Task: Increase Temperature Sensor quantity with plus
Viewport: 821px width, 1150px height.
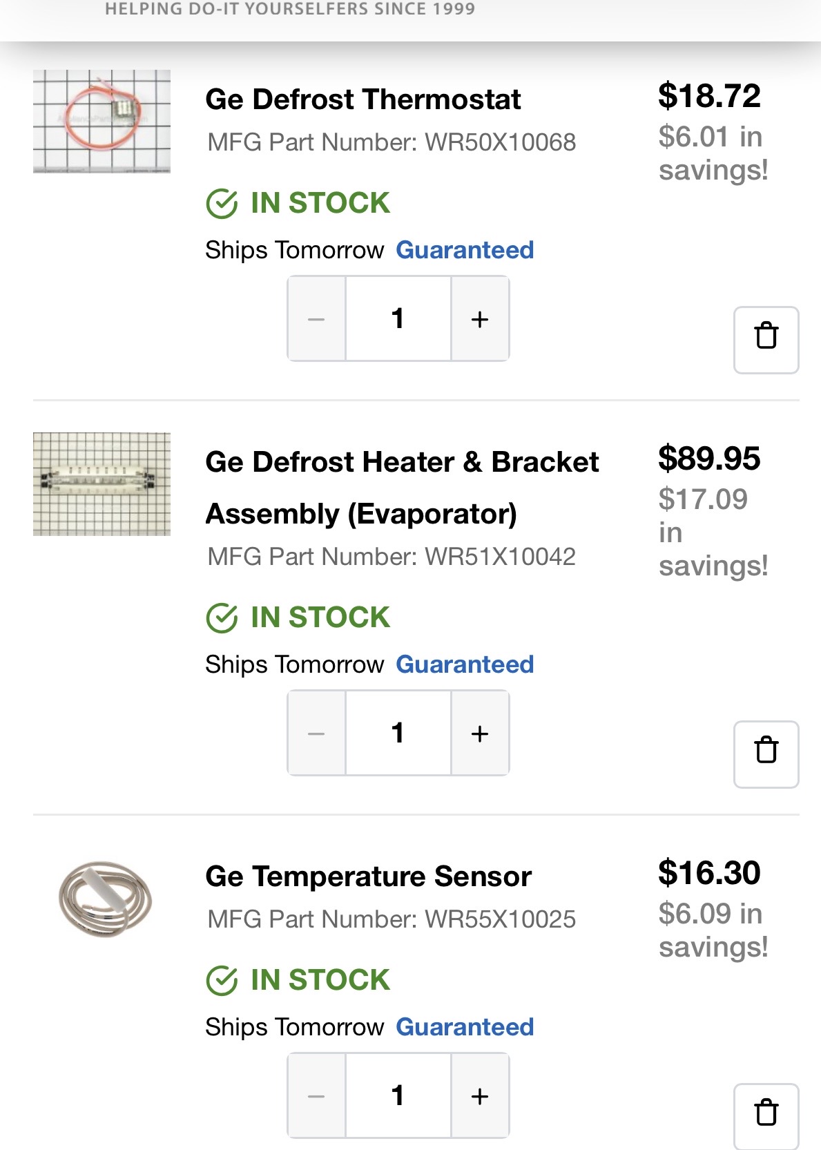Action: tap(480, 1096)
